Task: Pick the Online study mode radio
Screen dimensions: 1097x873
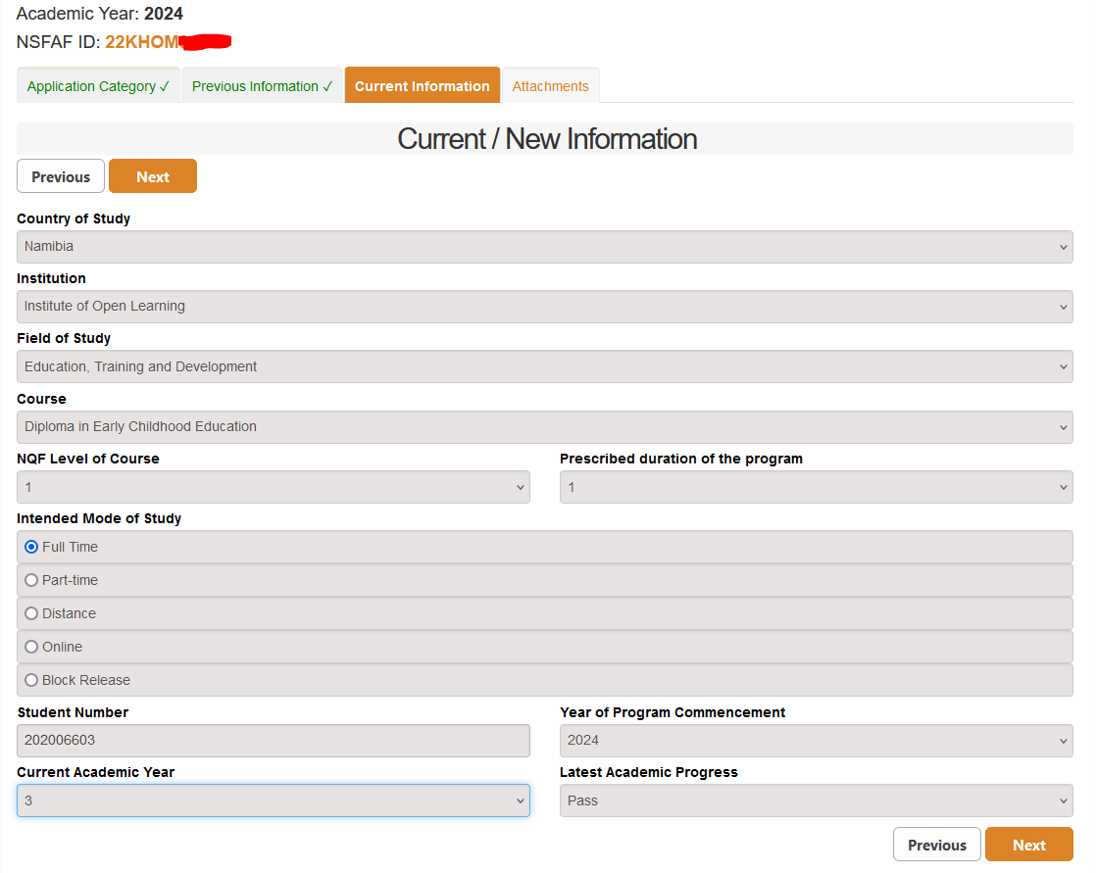Action: tap(31, 647)
